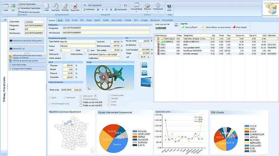Open the Liste view icon
Viewport: 279px width, 156px height.
click(x=6, y=7)
